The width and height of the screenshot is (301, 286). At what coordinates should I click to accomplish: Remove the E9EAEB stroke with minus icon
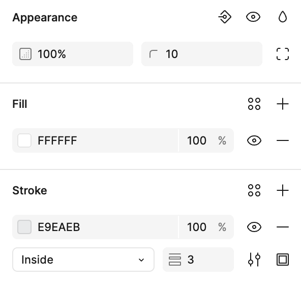click(283, 227)
